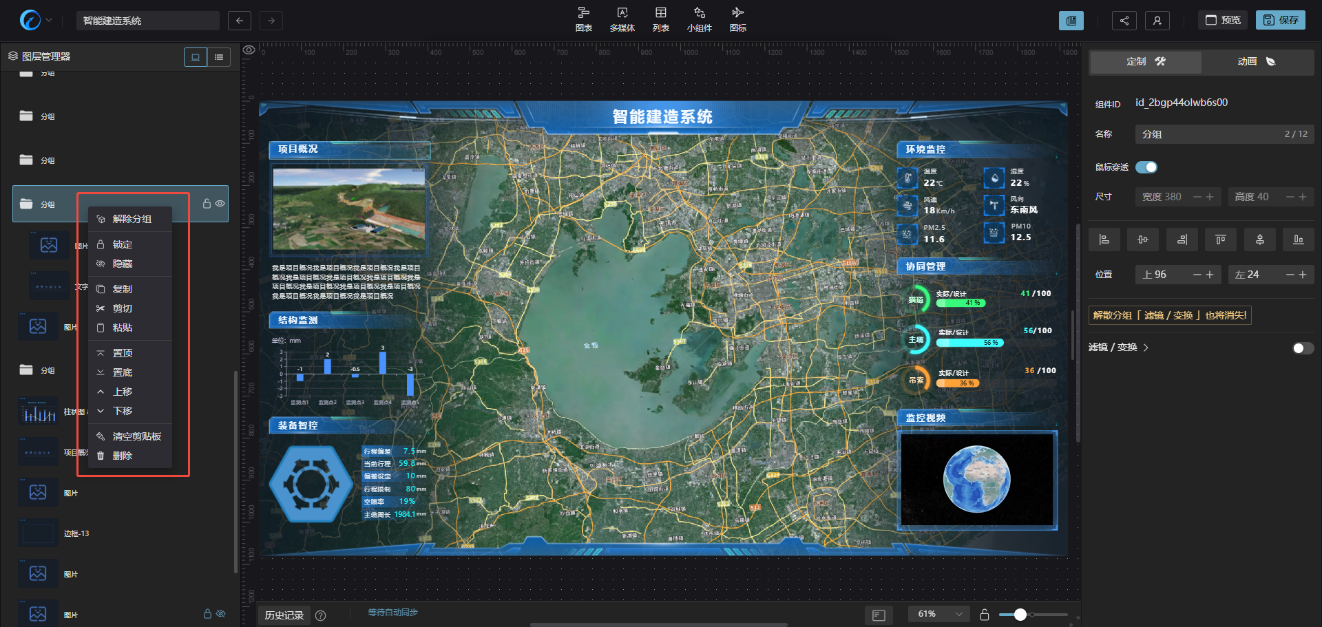Switch to the 动画 tab

[1257, 62]
